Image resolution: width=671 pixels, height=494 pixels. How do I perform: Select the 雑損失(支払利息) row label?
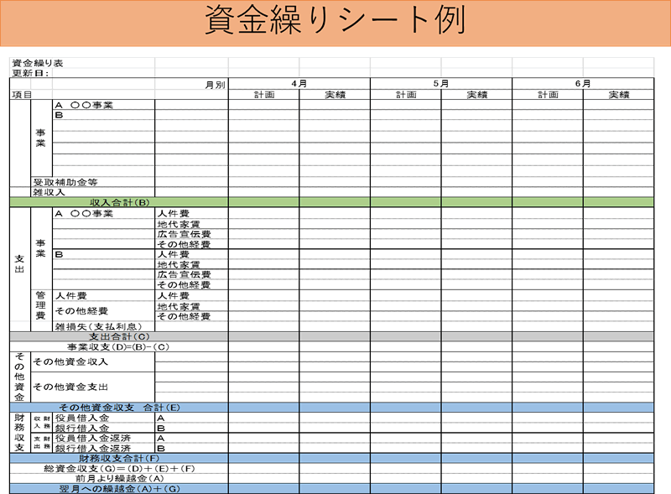click(99, 326)
